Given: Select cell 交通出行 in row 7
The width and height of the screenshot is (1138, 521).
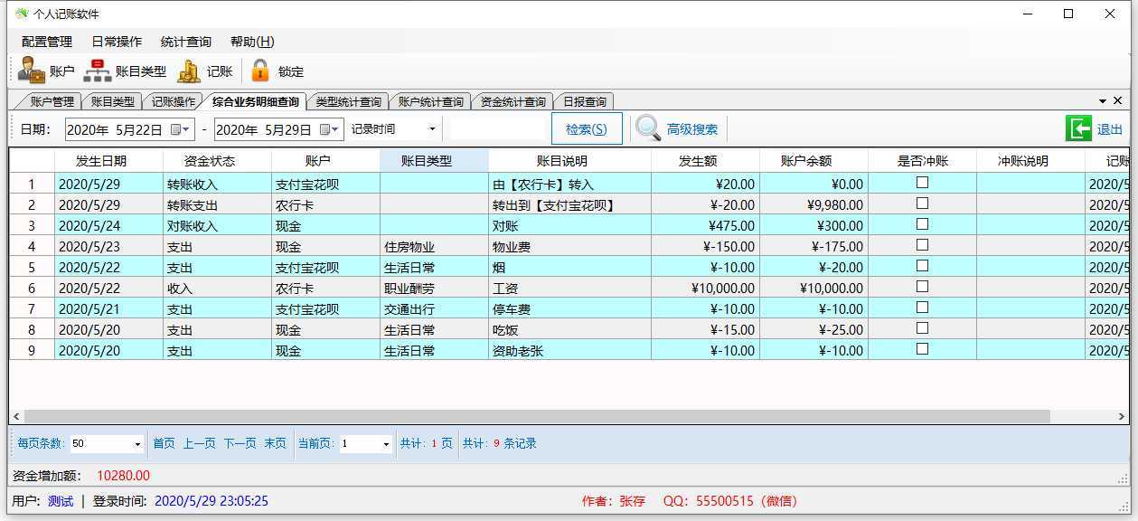Looking at the screenshot, I should tap(434, 308).
